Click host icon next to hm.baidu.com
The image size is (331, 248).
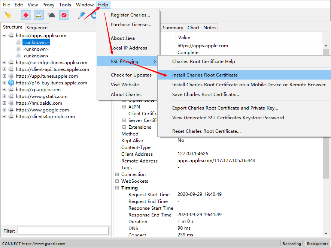[x=11, y=103]
